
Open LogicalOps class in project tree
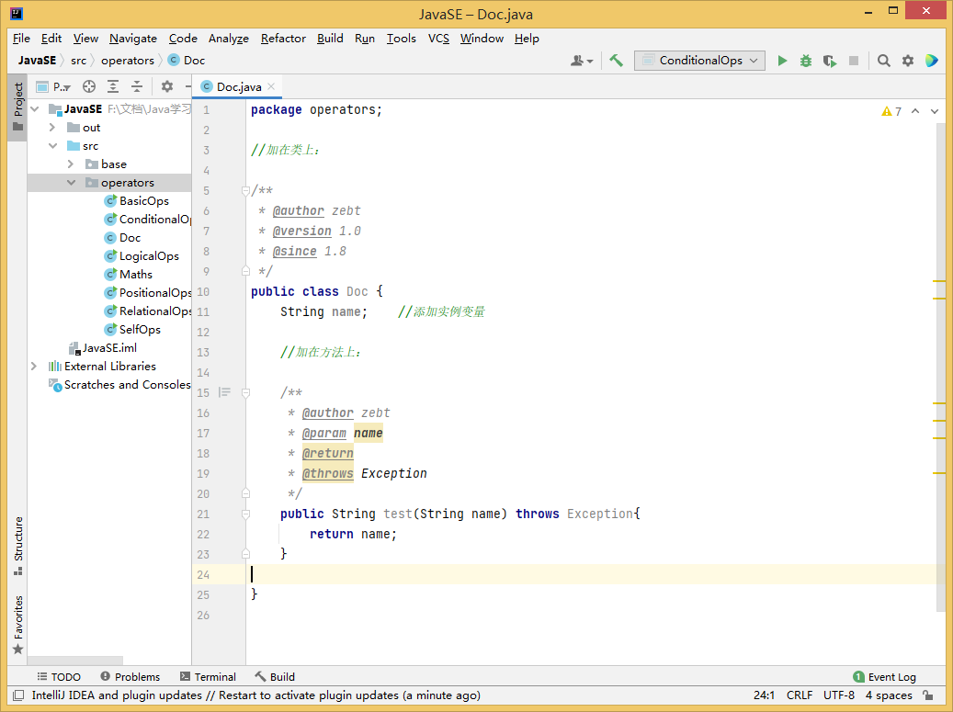pos(149,256)
